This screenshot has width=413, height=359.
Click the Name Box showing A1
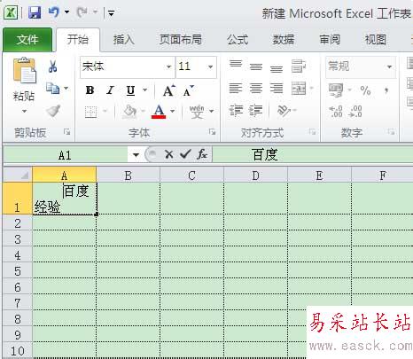[65, 155]
